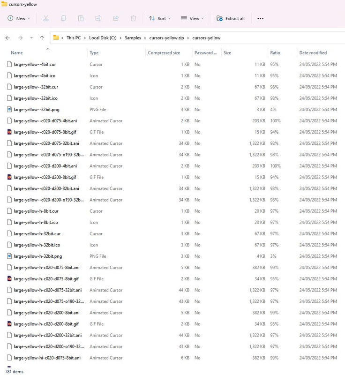Image resolution: width=345 pixels, height=375 pixels.
Task: Click the cursors-yellow title folder icon
Action: (x=4, y=4)
